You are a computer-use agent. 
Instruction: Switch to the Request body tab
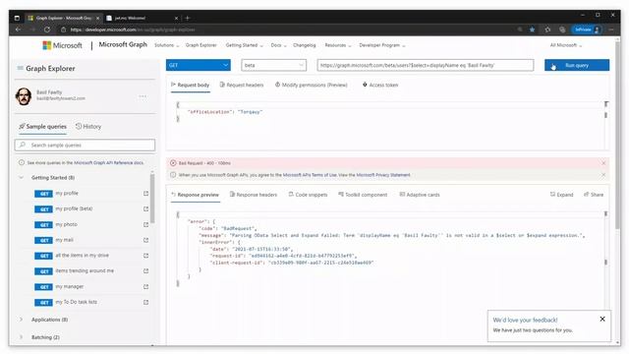190,86
